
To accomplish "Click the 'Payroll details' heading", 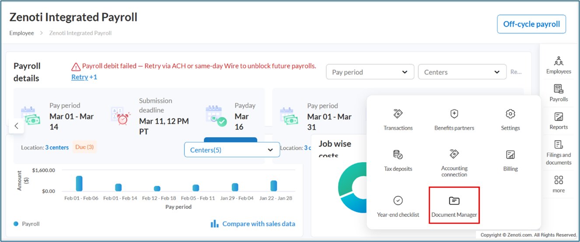I will [27, 72].
